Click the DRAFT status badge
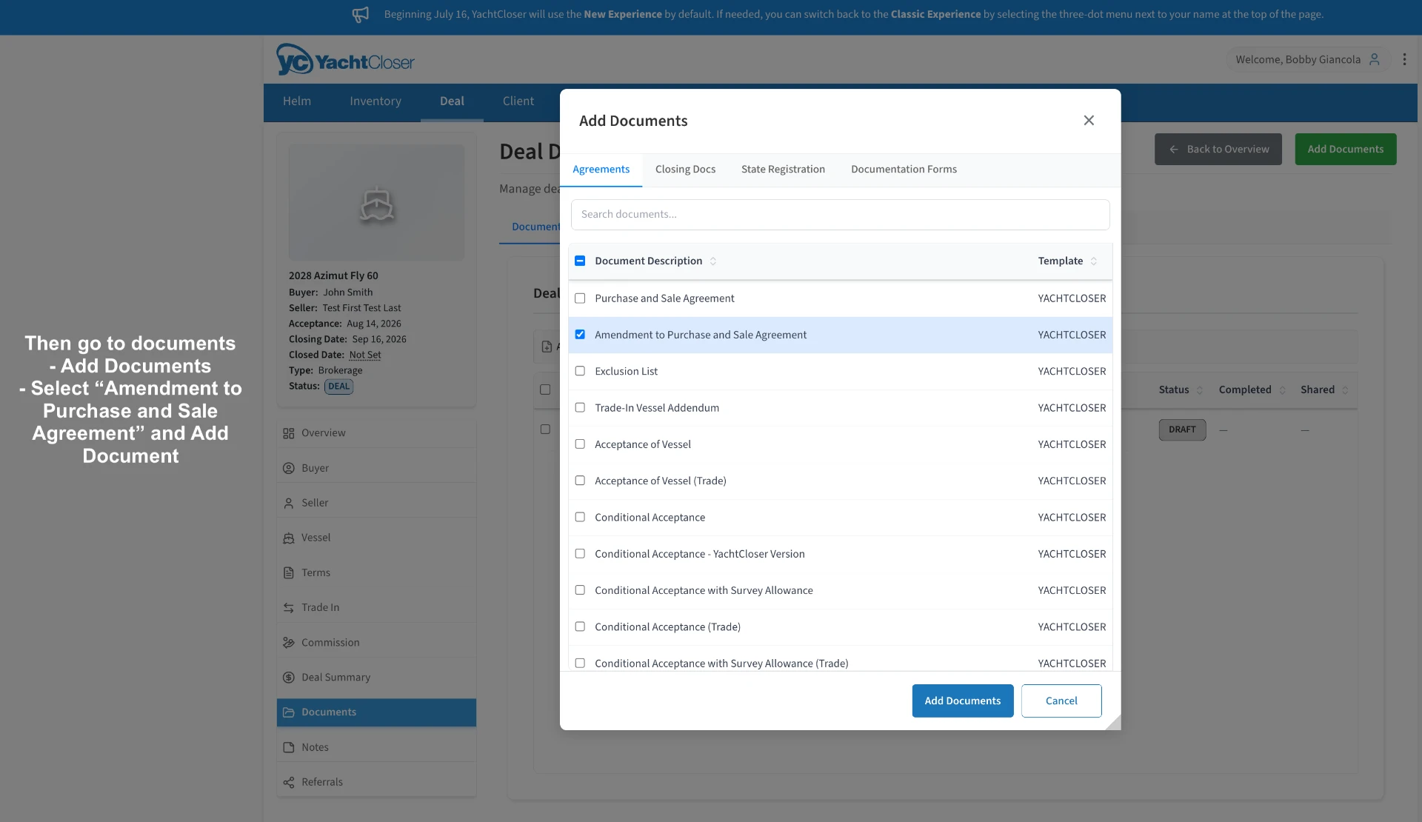The width and height of the screenshot is (1422, 822). (x=1182, y=430)
